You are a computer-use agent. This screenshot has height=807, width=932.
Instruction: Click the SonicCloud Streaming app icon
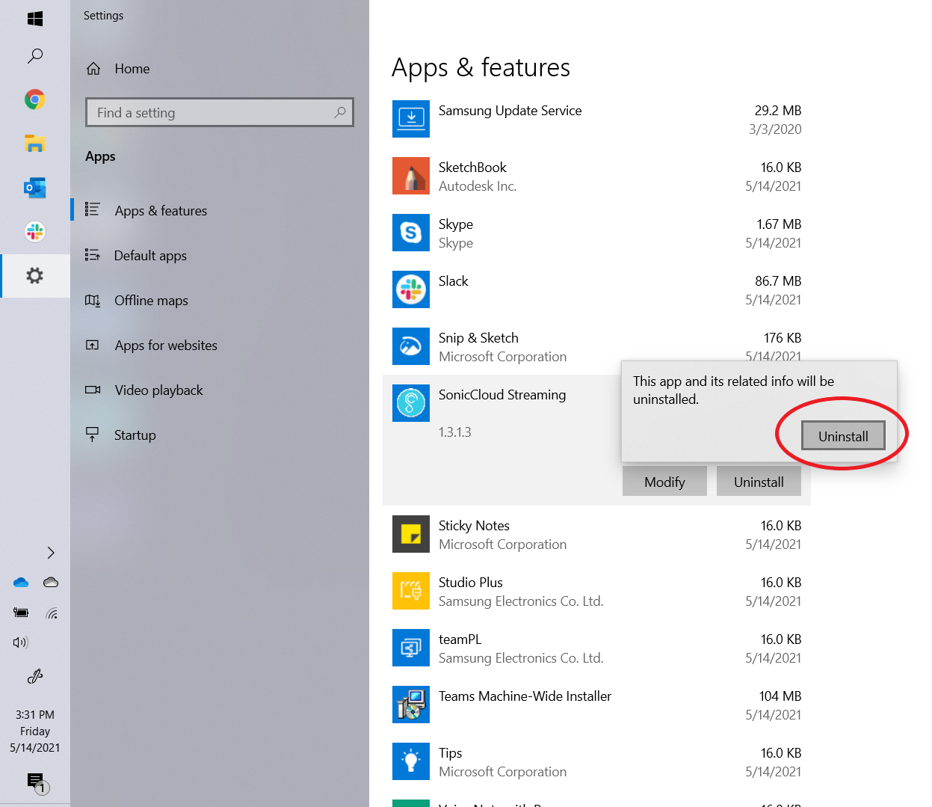(410, 403)
